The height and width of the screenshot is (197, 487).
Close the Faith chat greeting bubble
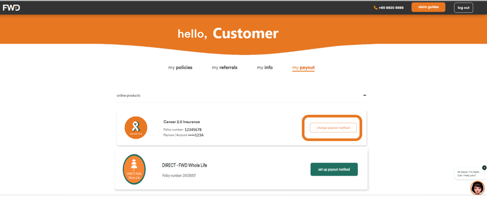[x=484, y=168]
